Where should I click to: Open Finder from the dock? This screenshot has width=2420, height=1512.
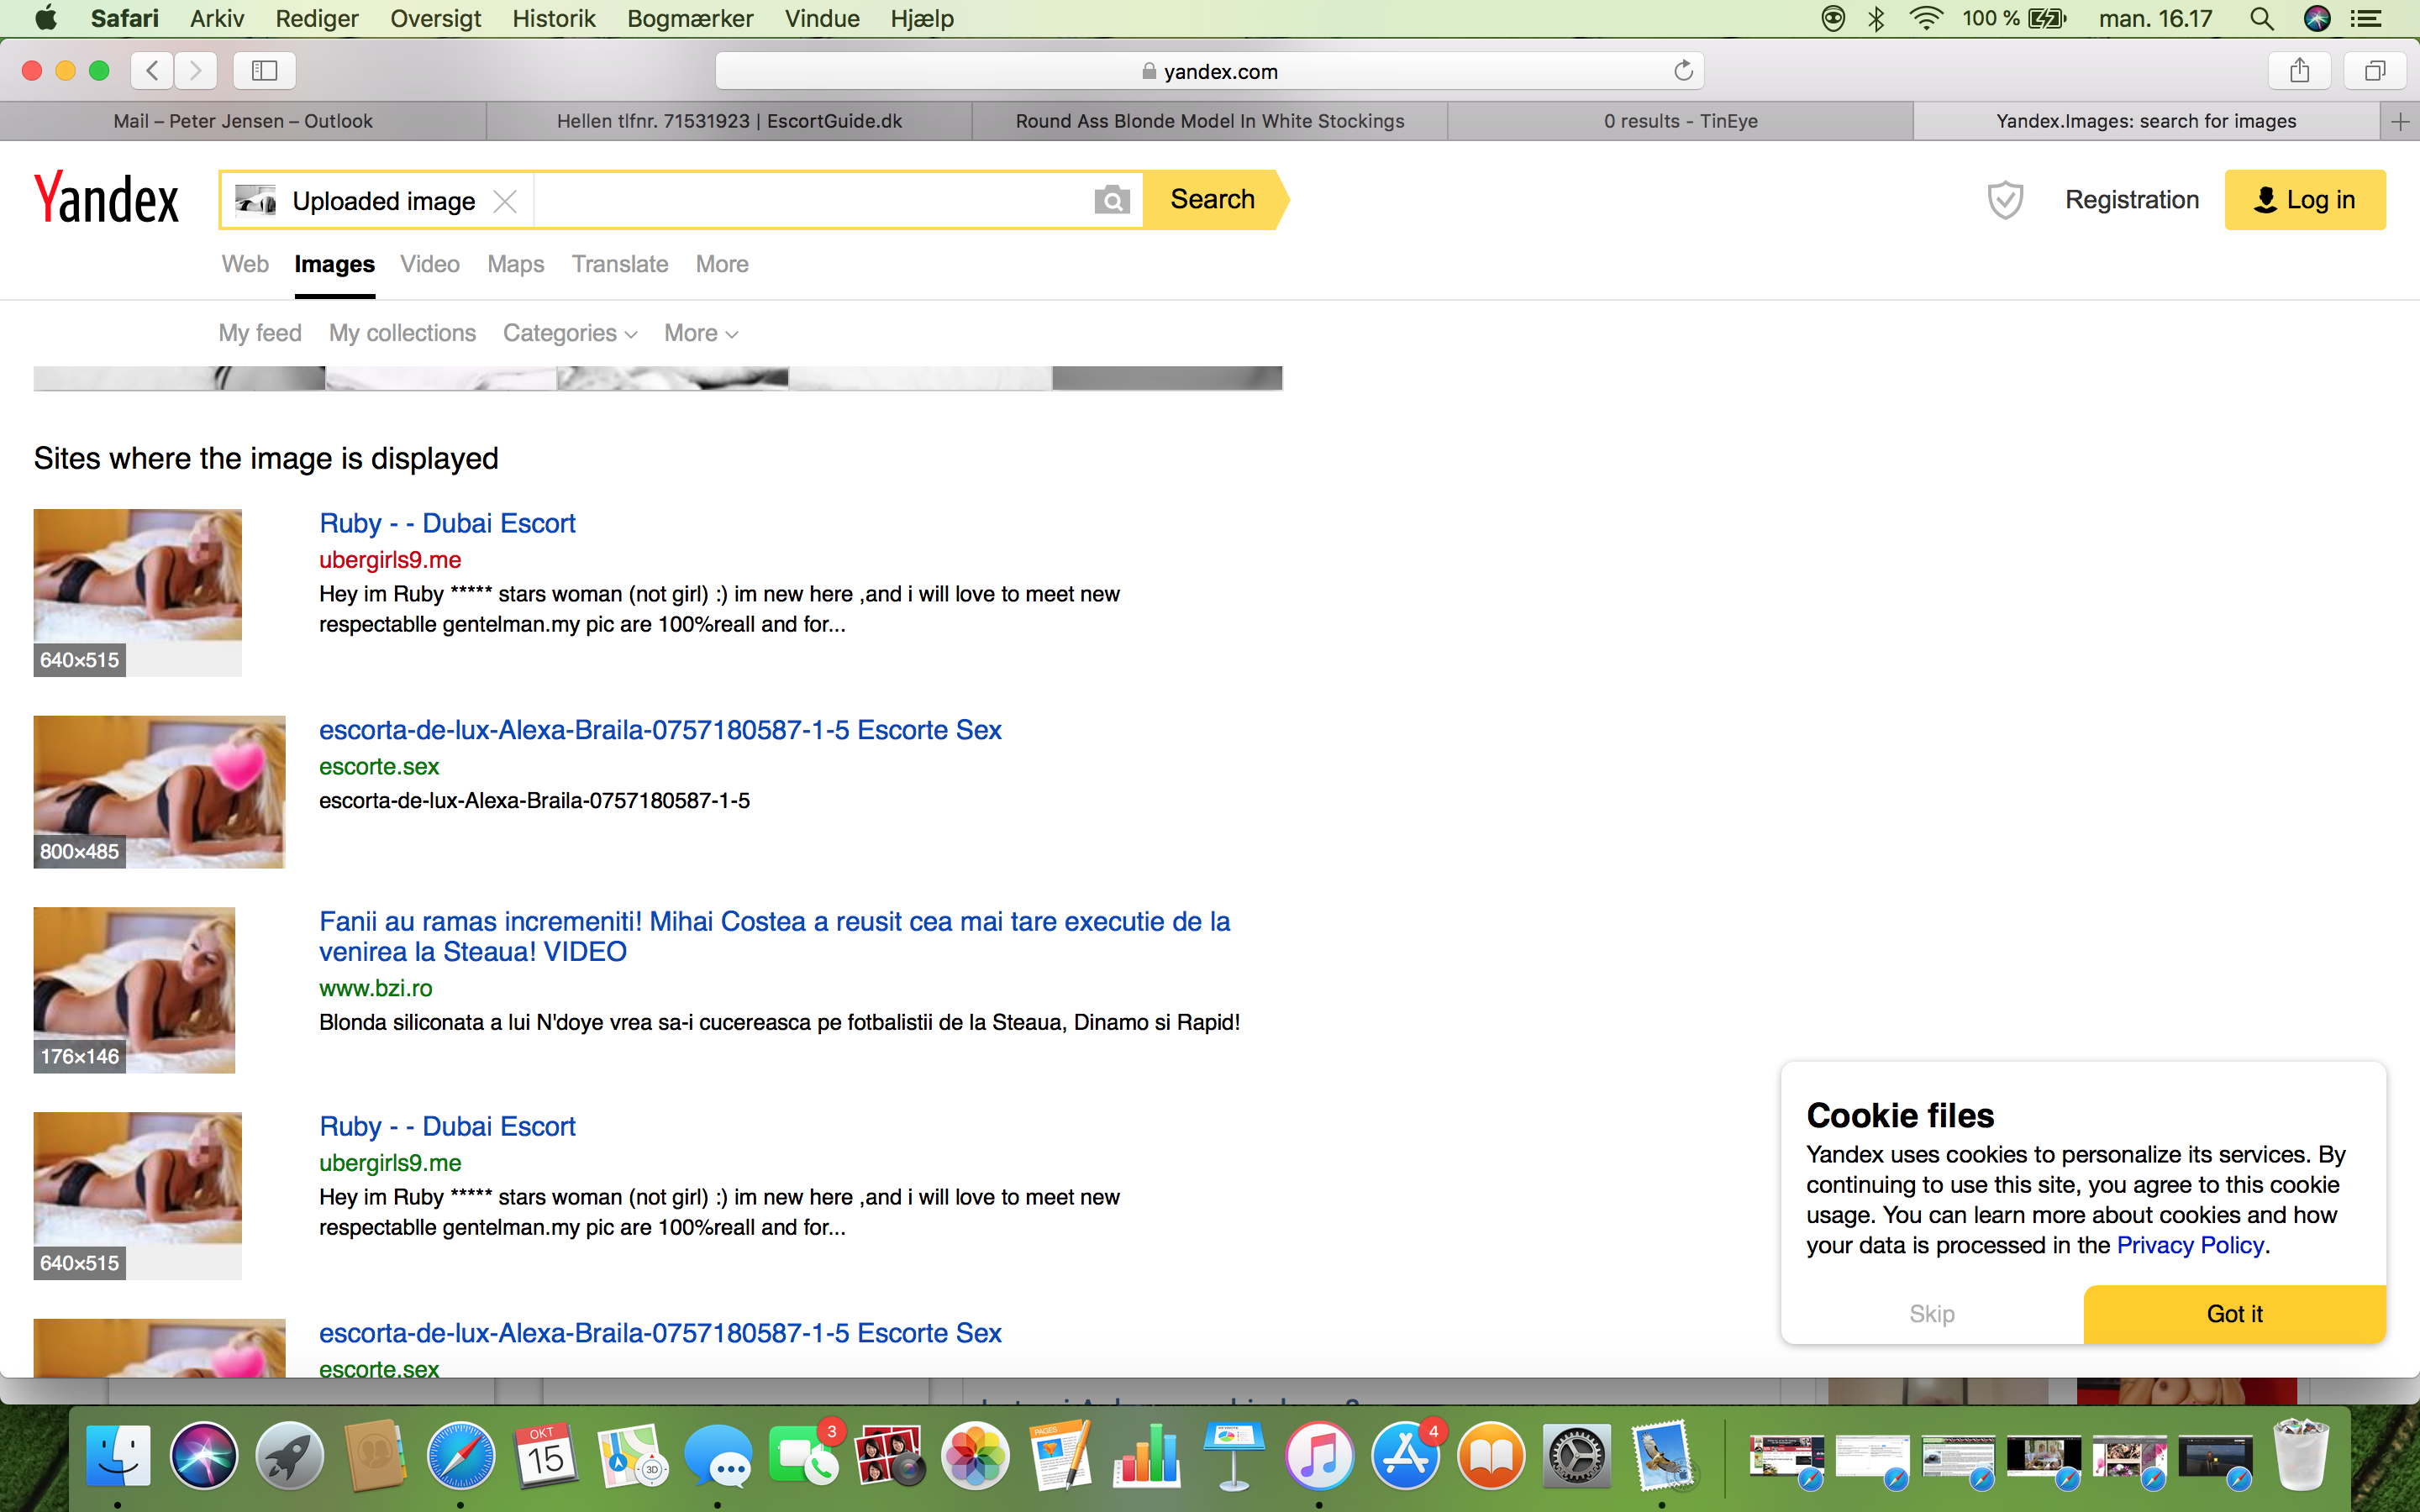118,1456
